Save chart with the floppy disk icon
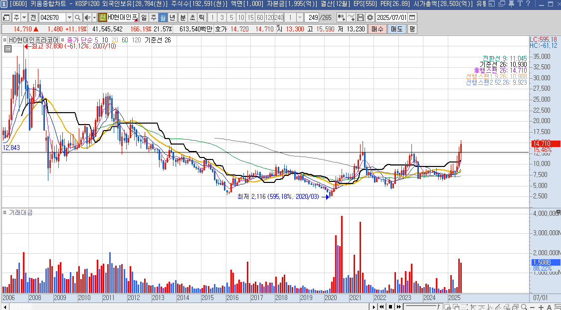 [x=361, y=17]
